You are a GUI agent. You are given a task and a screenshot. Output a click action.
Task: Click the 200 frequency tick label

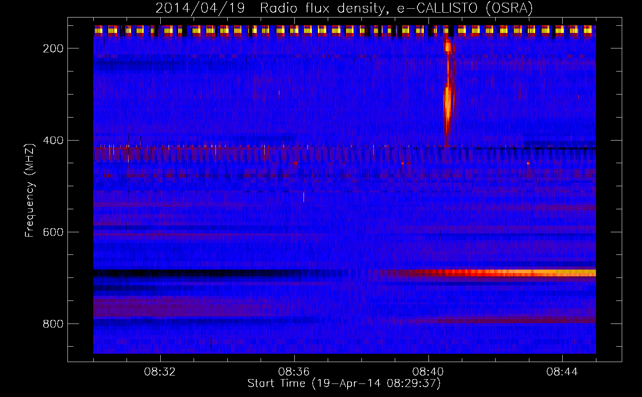point(53,48)
